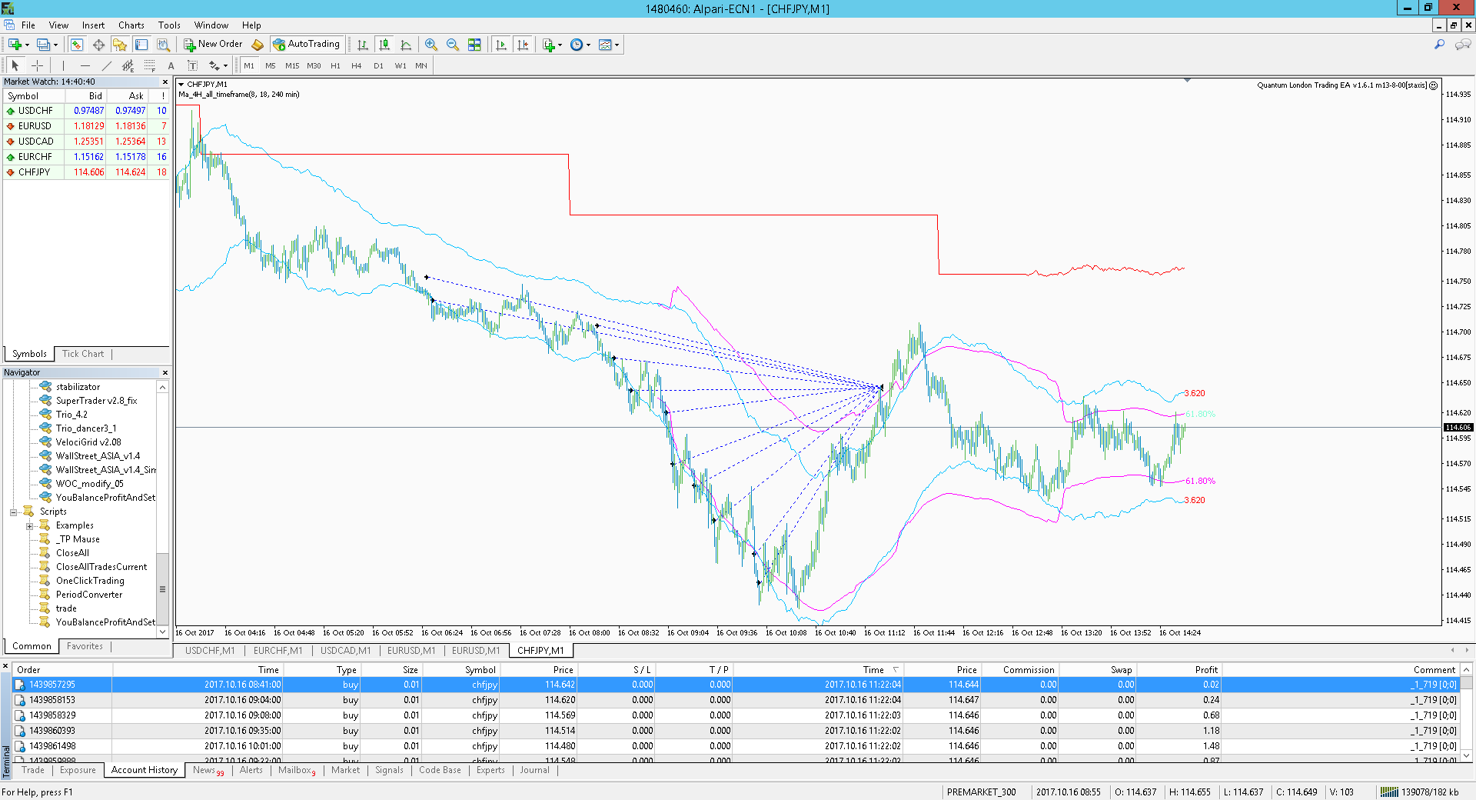Switch chart to M15 timeframe
This screenshot has height=800, width=1476.
292,65
